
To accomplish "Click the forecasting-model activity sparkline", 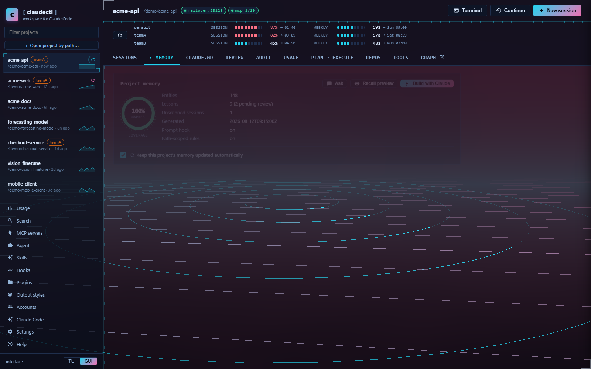I will (x=87, y=128).
